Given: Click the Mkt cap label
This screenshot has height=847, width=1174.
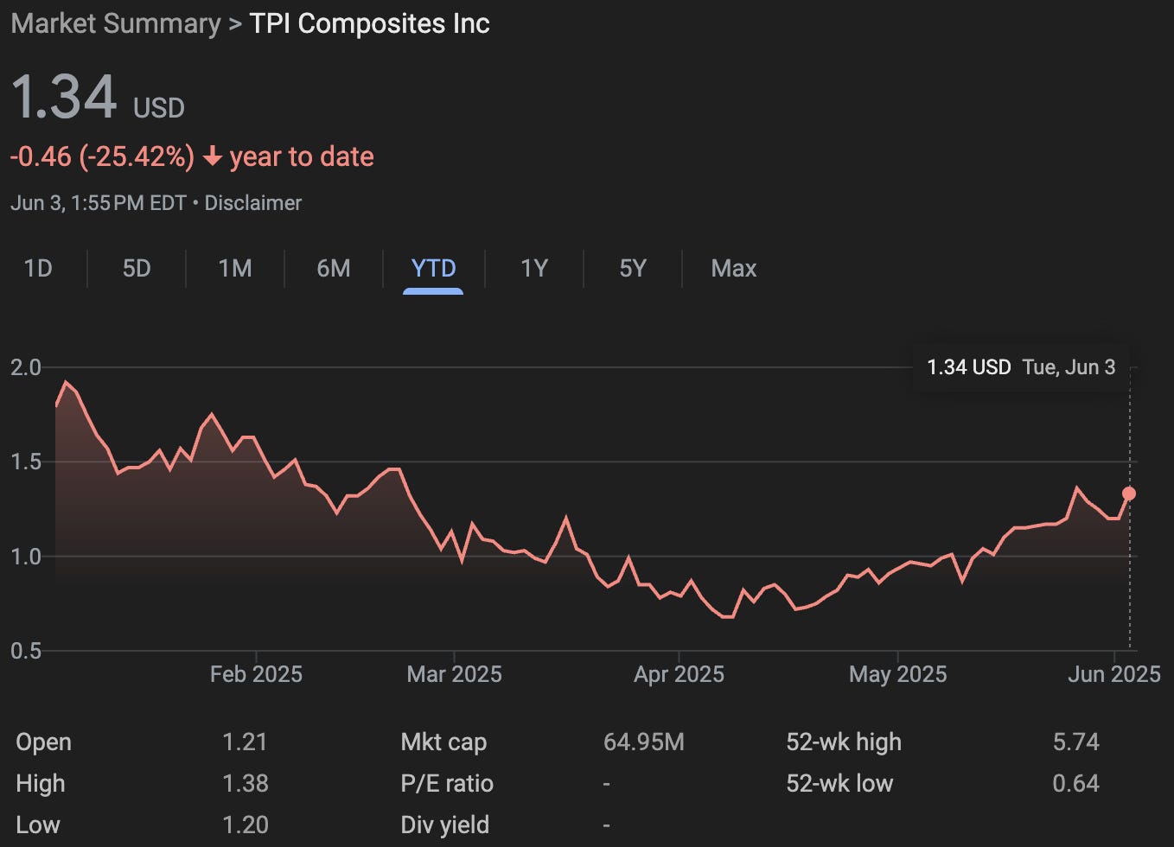Looking at the screenshot, I should coord(443,742).
